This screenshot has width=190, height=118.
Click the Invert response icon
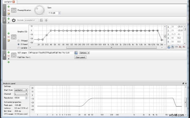176,47
